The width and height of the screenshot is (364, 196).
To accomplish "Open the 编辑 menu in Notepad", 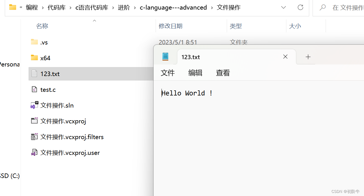I will tap(195, 73).
